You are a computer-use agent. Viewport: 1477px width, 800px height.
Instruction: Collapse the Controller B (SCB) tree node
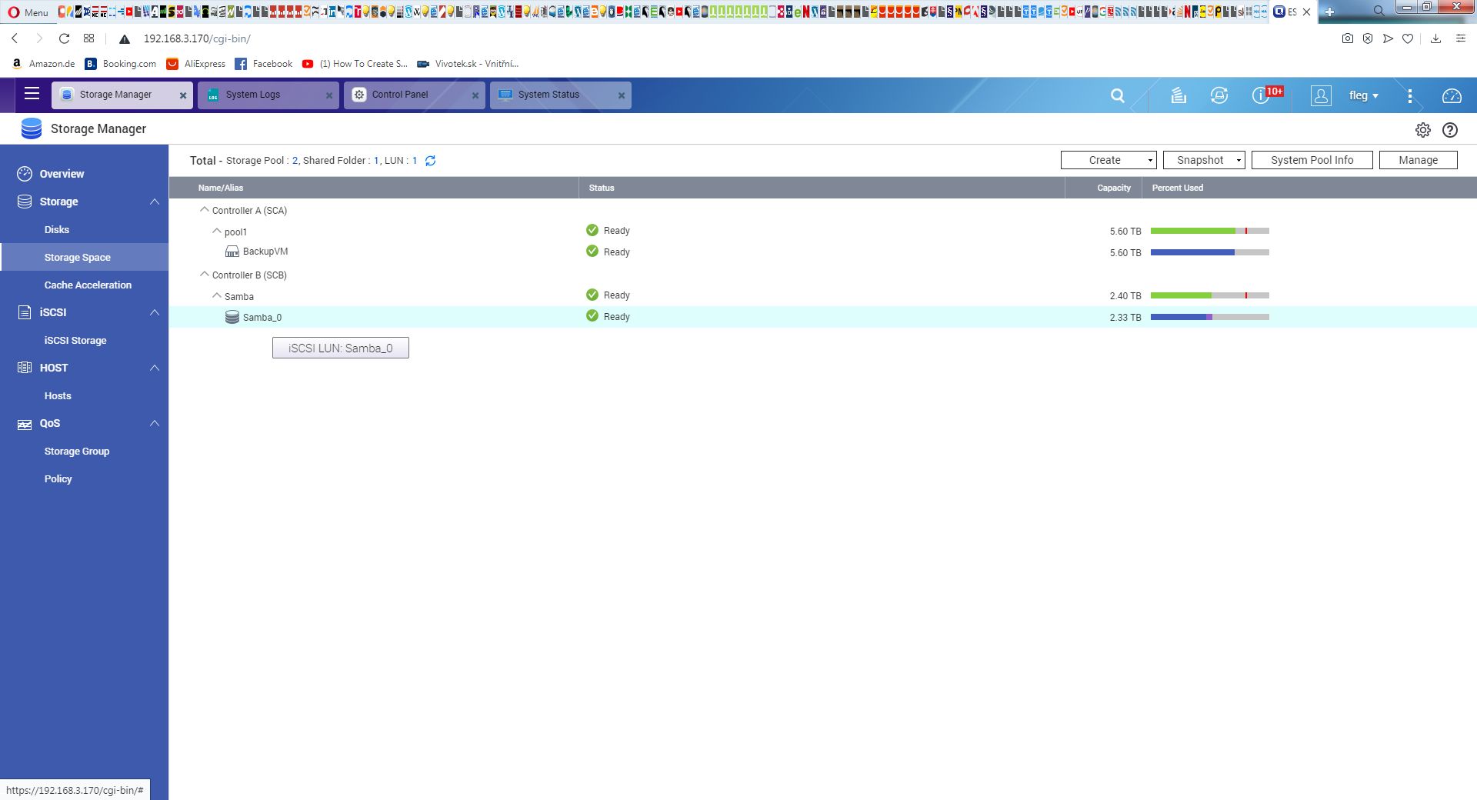205,274
